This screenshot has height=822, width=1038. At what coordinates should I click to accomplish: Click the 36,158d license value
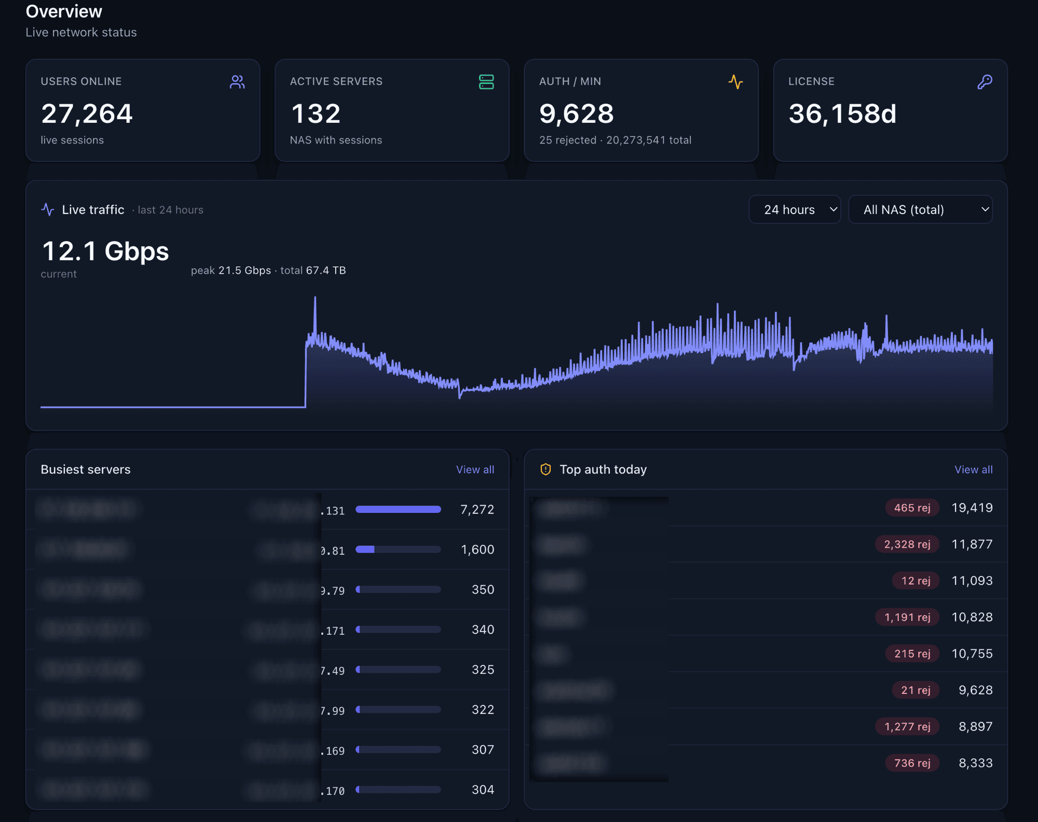[842, 114]
